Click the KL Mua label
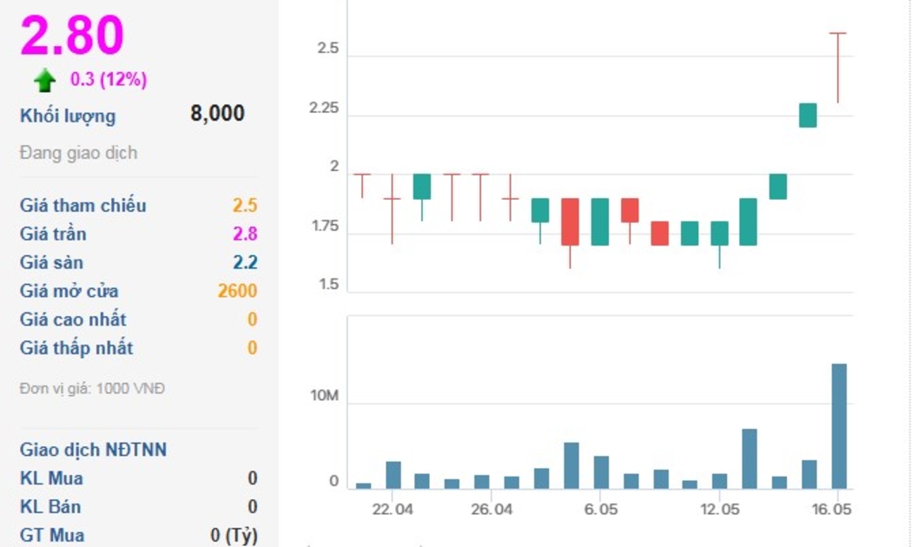The width and height of the screenshot is (912, 547). click(51, 478)
